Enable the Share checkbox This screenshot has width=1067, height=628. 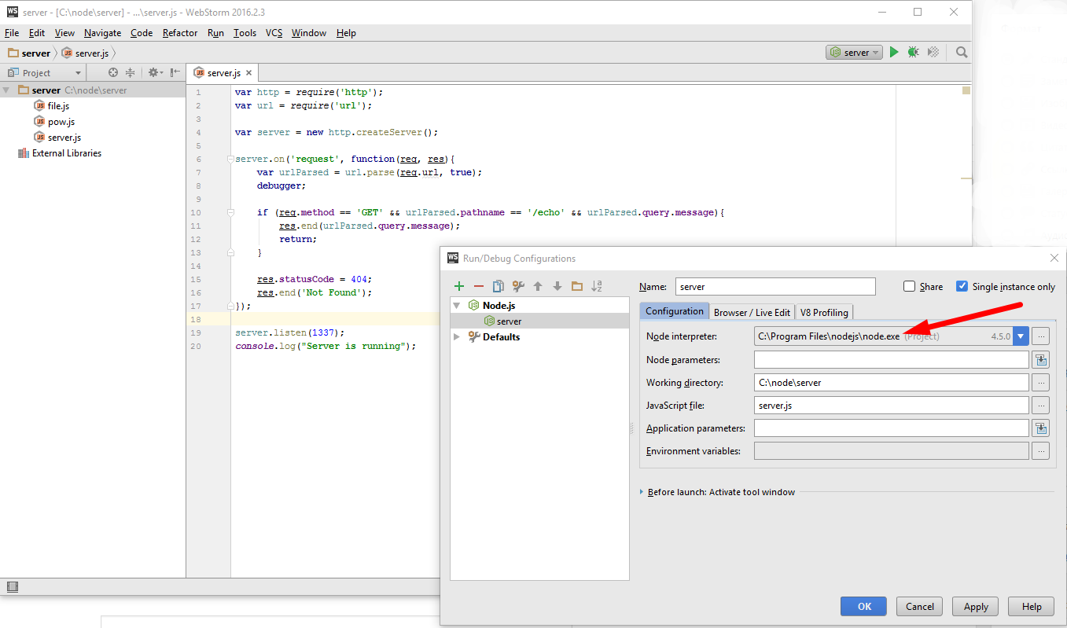(x=910, y=287)
